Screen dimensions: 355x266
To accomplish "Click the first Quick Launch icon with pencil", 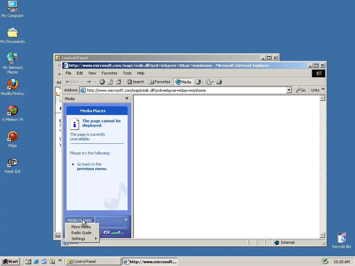I will pos(28,261).
